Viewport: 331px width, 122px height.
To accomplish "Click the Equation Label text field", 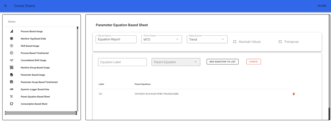I will pos(122,62).
